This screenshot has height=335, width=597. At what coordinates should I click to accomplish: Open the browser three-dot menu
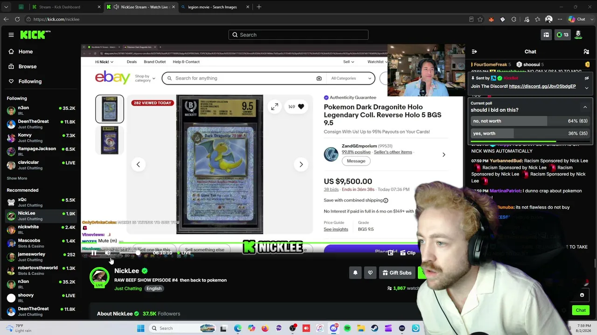pyautogui.click(x=560, y=19)
